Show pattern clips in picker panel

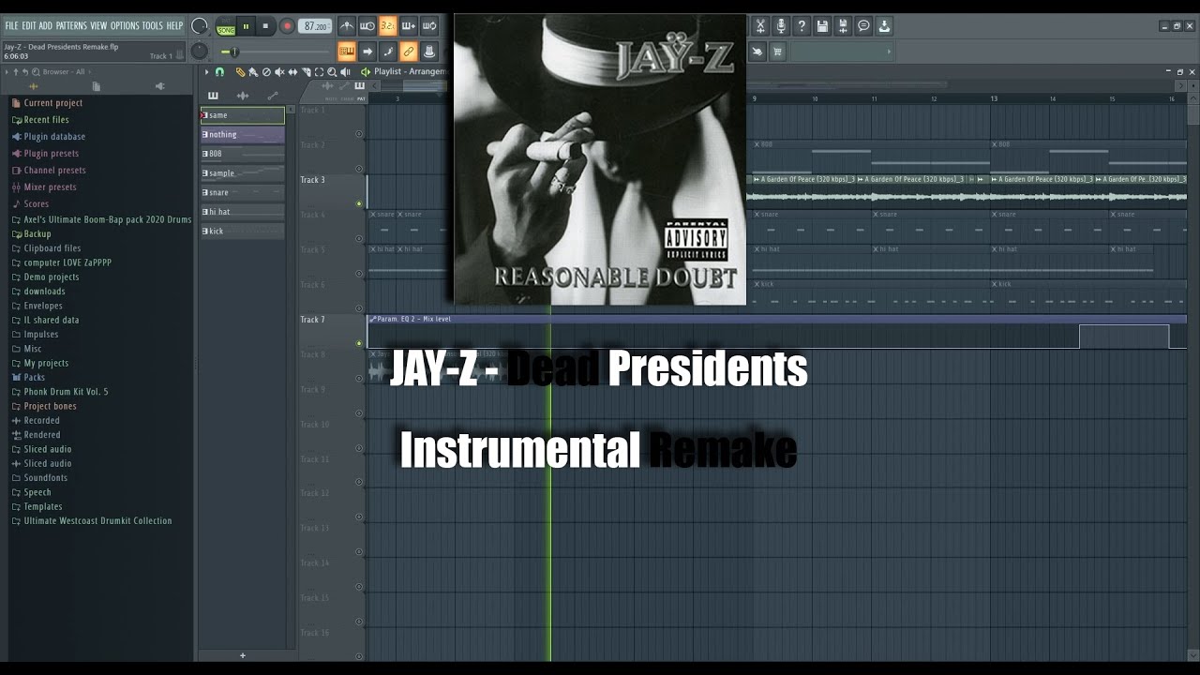213,95
